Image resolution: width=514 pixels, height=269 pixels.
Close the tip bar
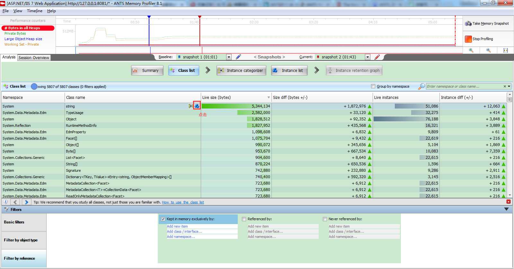coord(509,202)
